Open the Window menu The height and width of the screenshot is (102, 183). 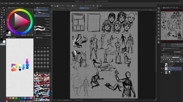click(x=37, y=3)
